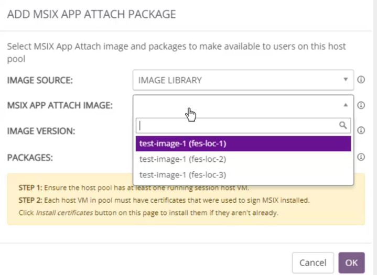Click the info icon beside Image Source
Image resolution: width=377 pixels, height=275 pixels.
[361, 80]
